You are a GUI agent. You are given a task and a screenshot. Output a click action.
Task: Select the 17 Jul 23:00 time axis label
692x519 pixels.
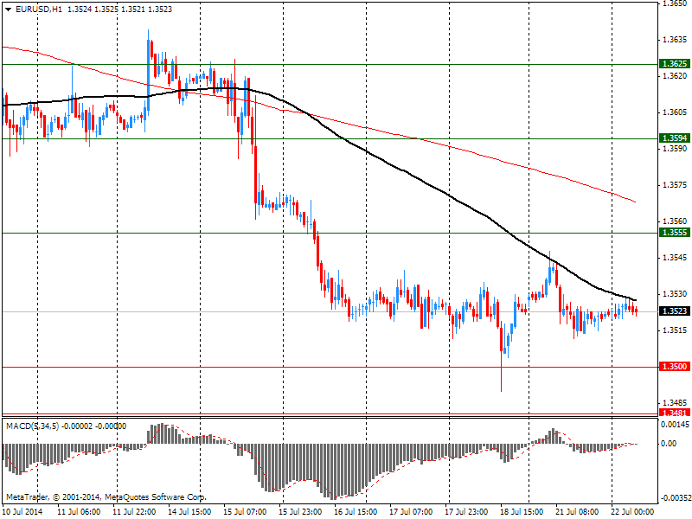point(466,512)
